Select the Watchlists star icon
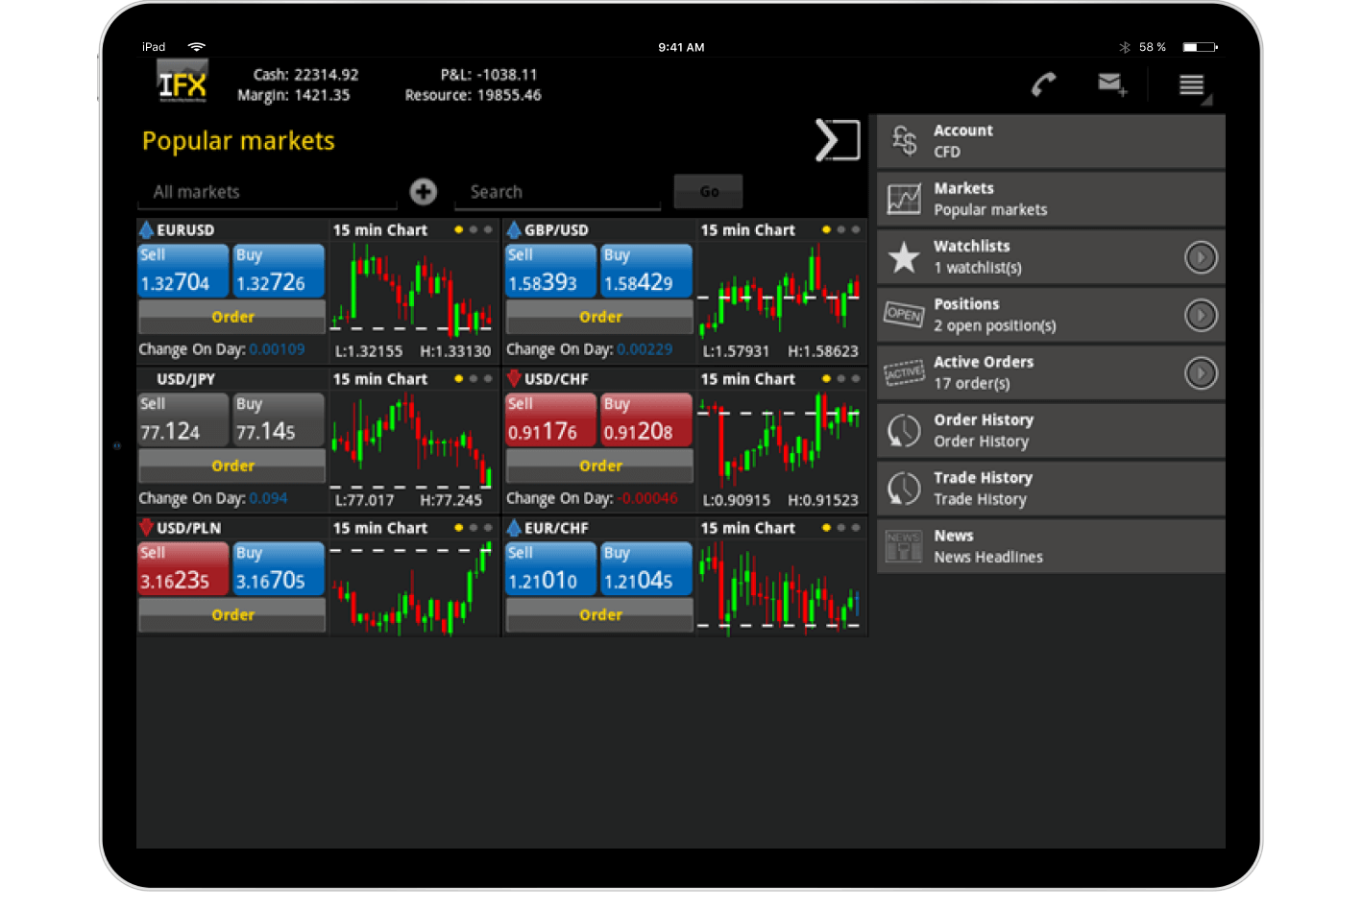1363x909 pixels. 904,256
